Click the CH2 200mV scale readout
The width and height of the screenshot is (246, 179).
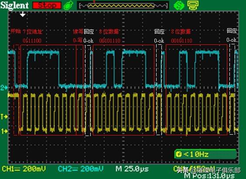(x=81, y=169)
